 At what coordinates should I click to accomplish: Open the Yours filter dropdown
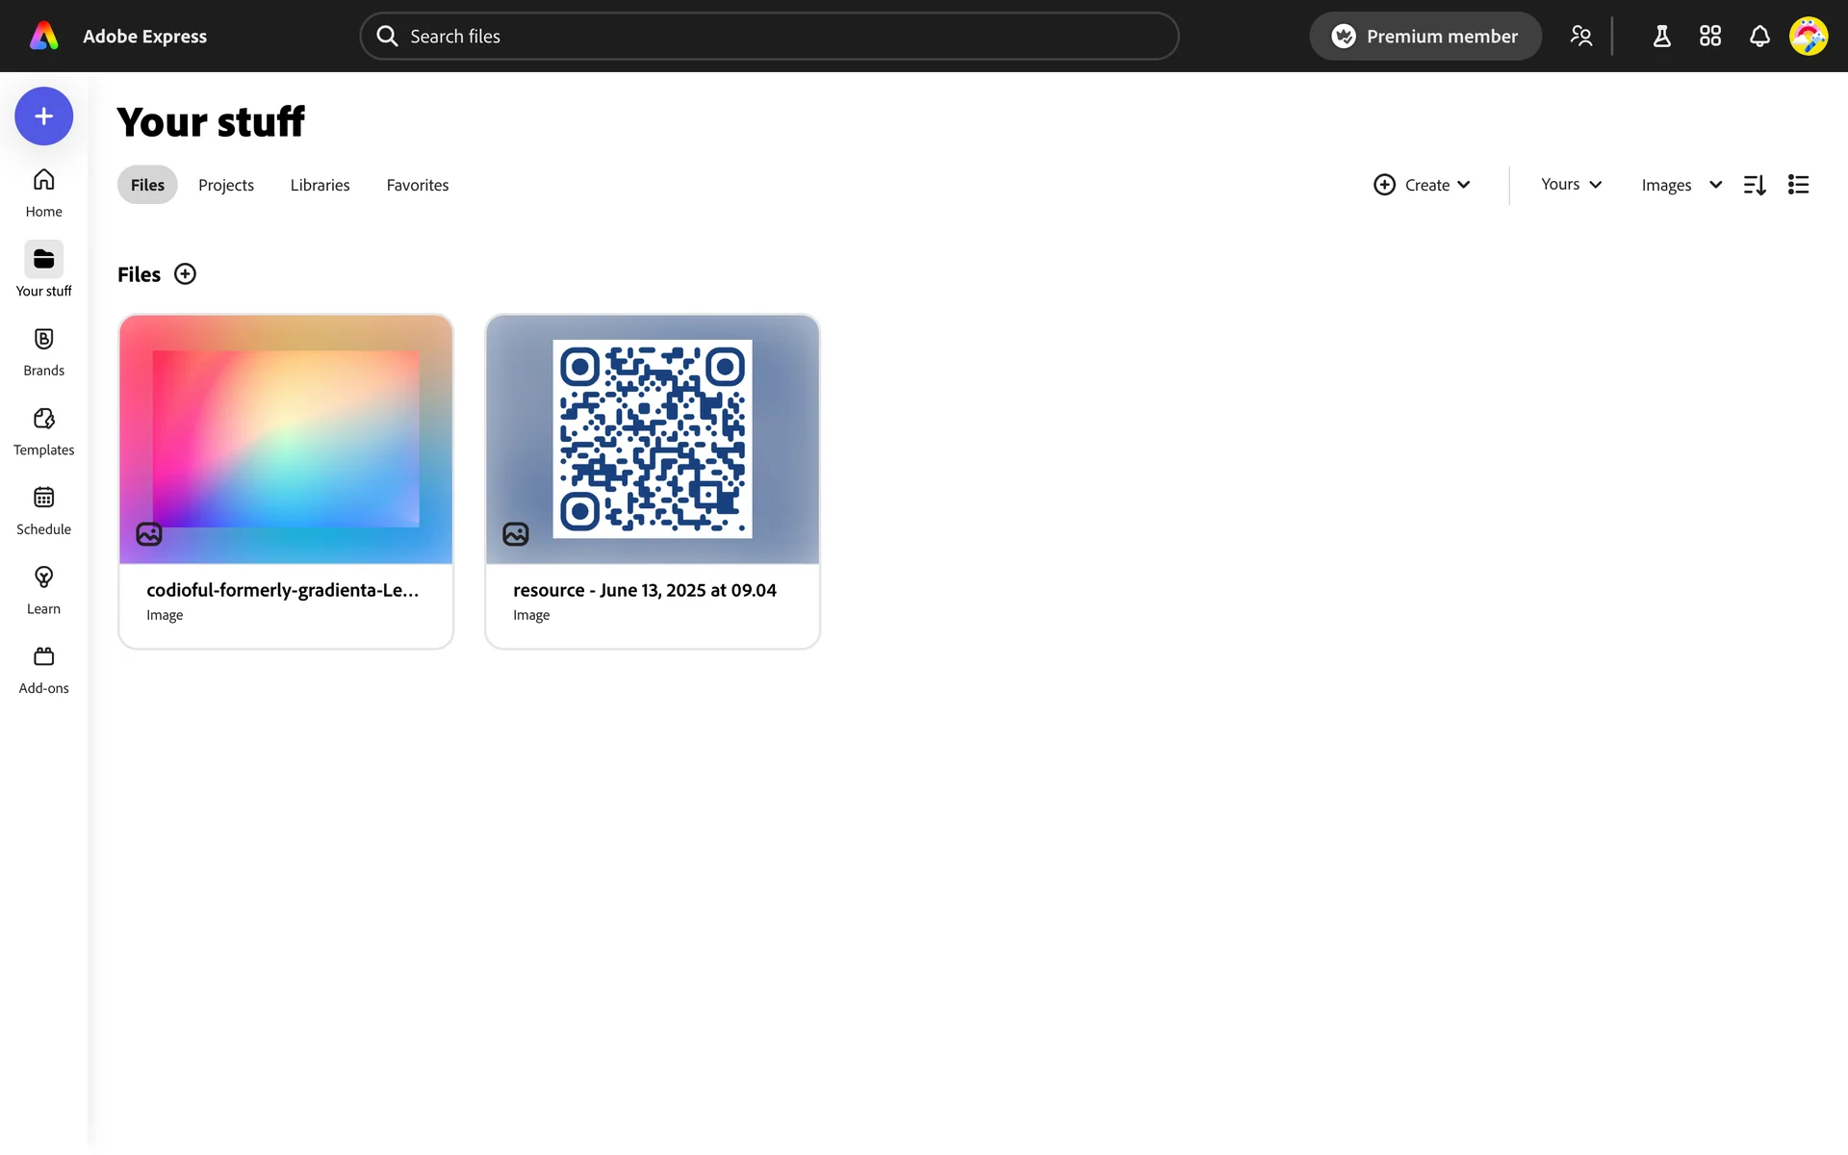coord(1571,185)
